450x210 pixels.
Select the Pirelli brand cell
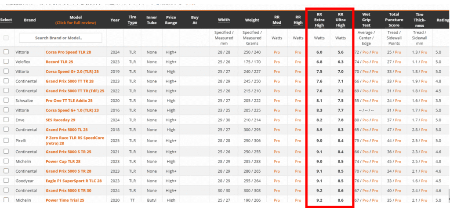[x=21, y=140]
